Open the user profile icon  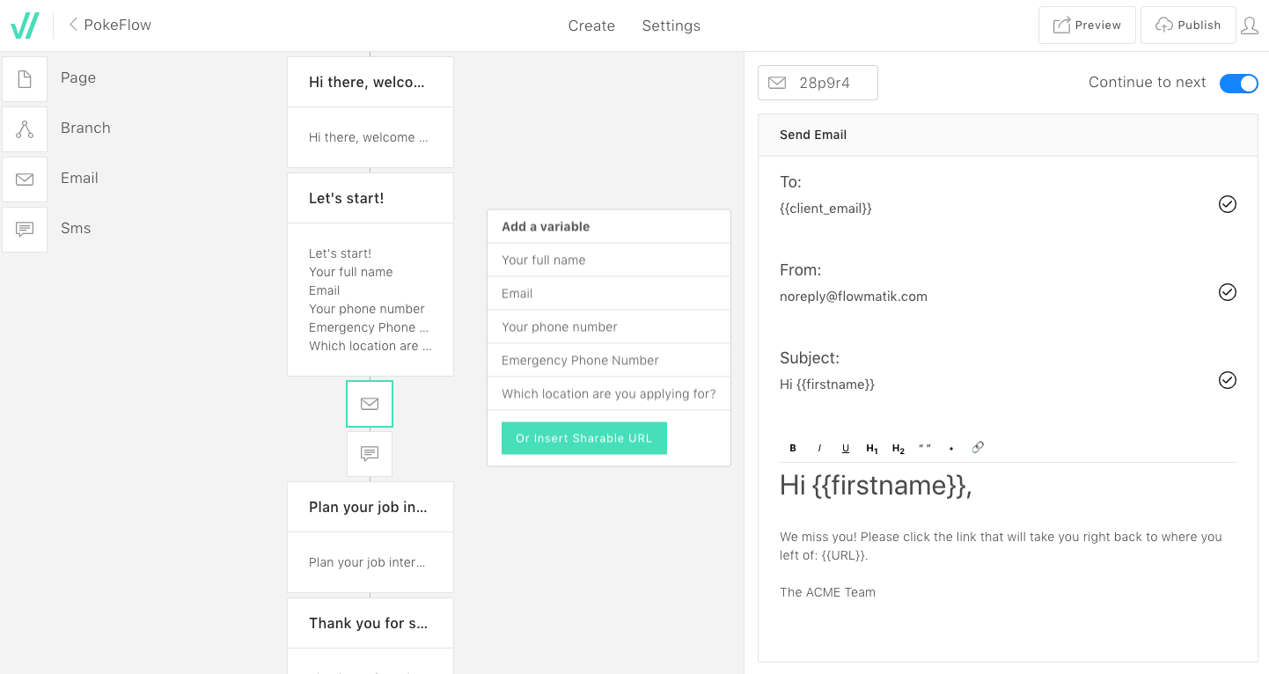click(1249, 26)
